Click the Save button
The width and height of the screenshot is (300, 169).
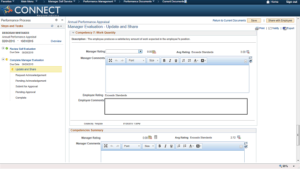(x=254, y=21)
